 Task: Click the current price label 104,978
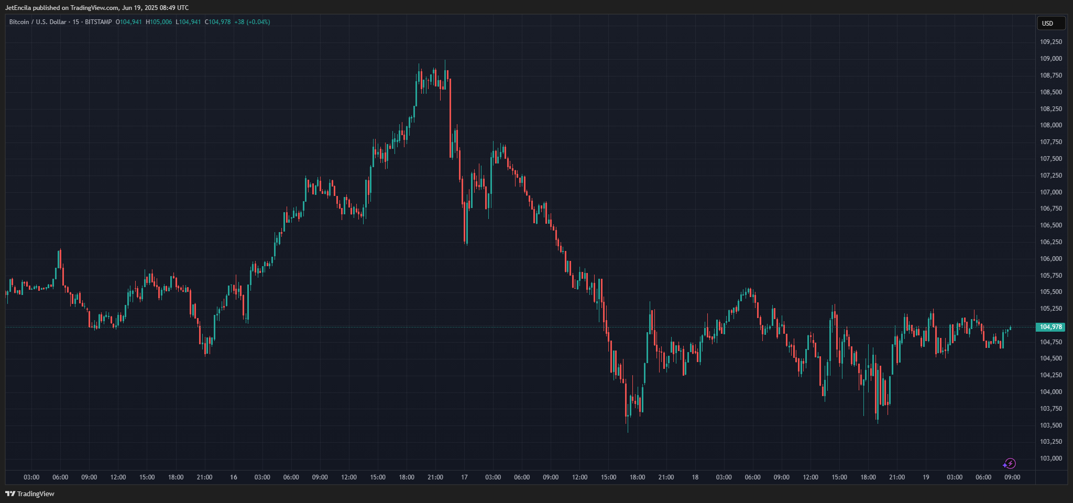[x=1050, y=327]
